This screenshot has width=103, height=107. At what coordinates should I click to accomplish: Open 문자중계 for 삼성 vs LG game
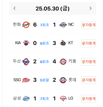tap(89, 99)
